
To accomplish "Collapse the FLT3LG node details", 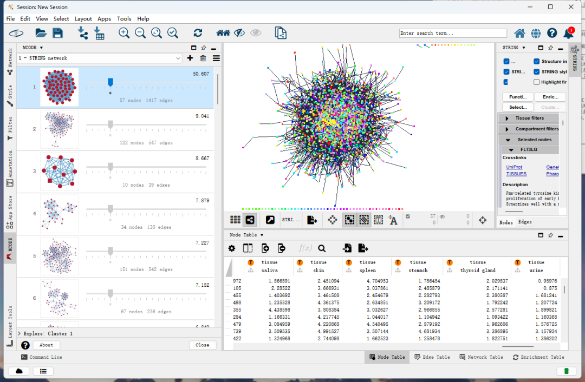I will pyautogui.click(x=511, y=149).
